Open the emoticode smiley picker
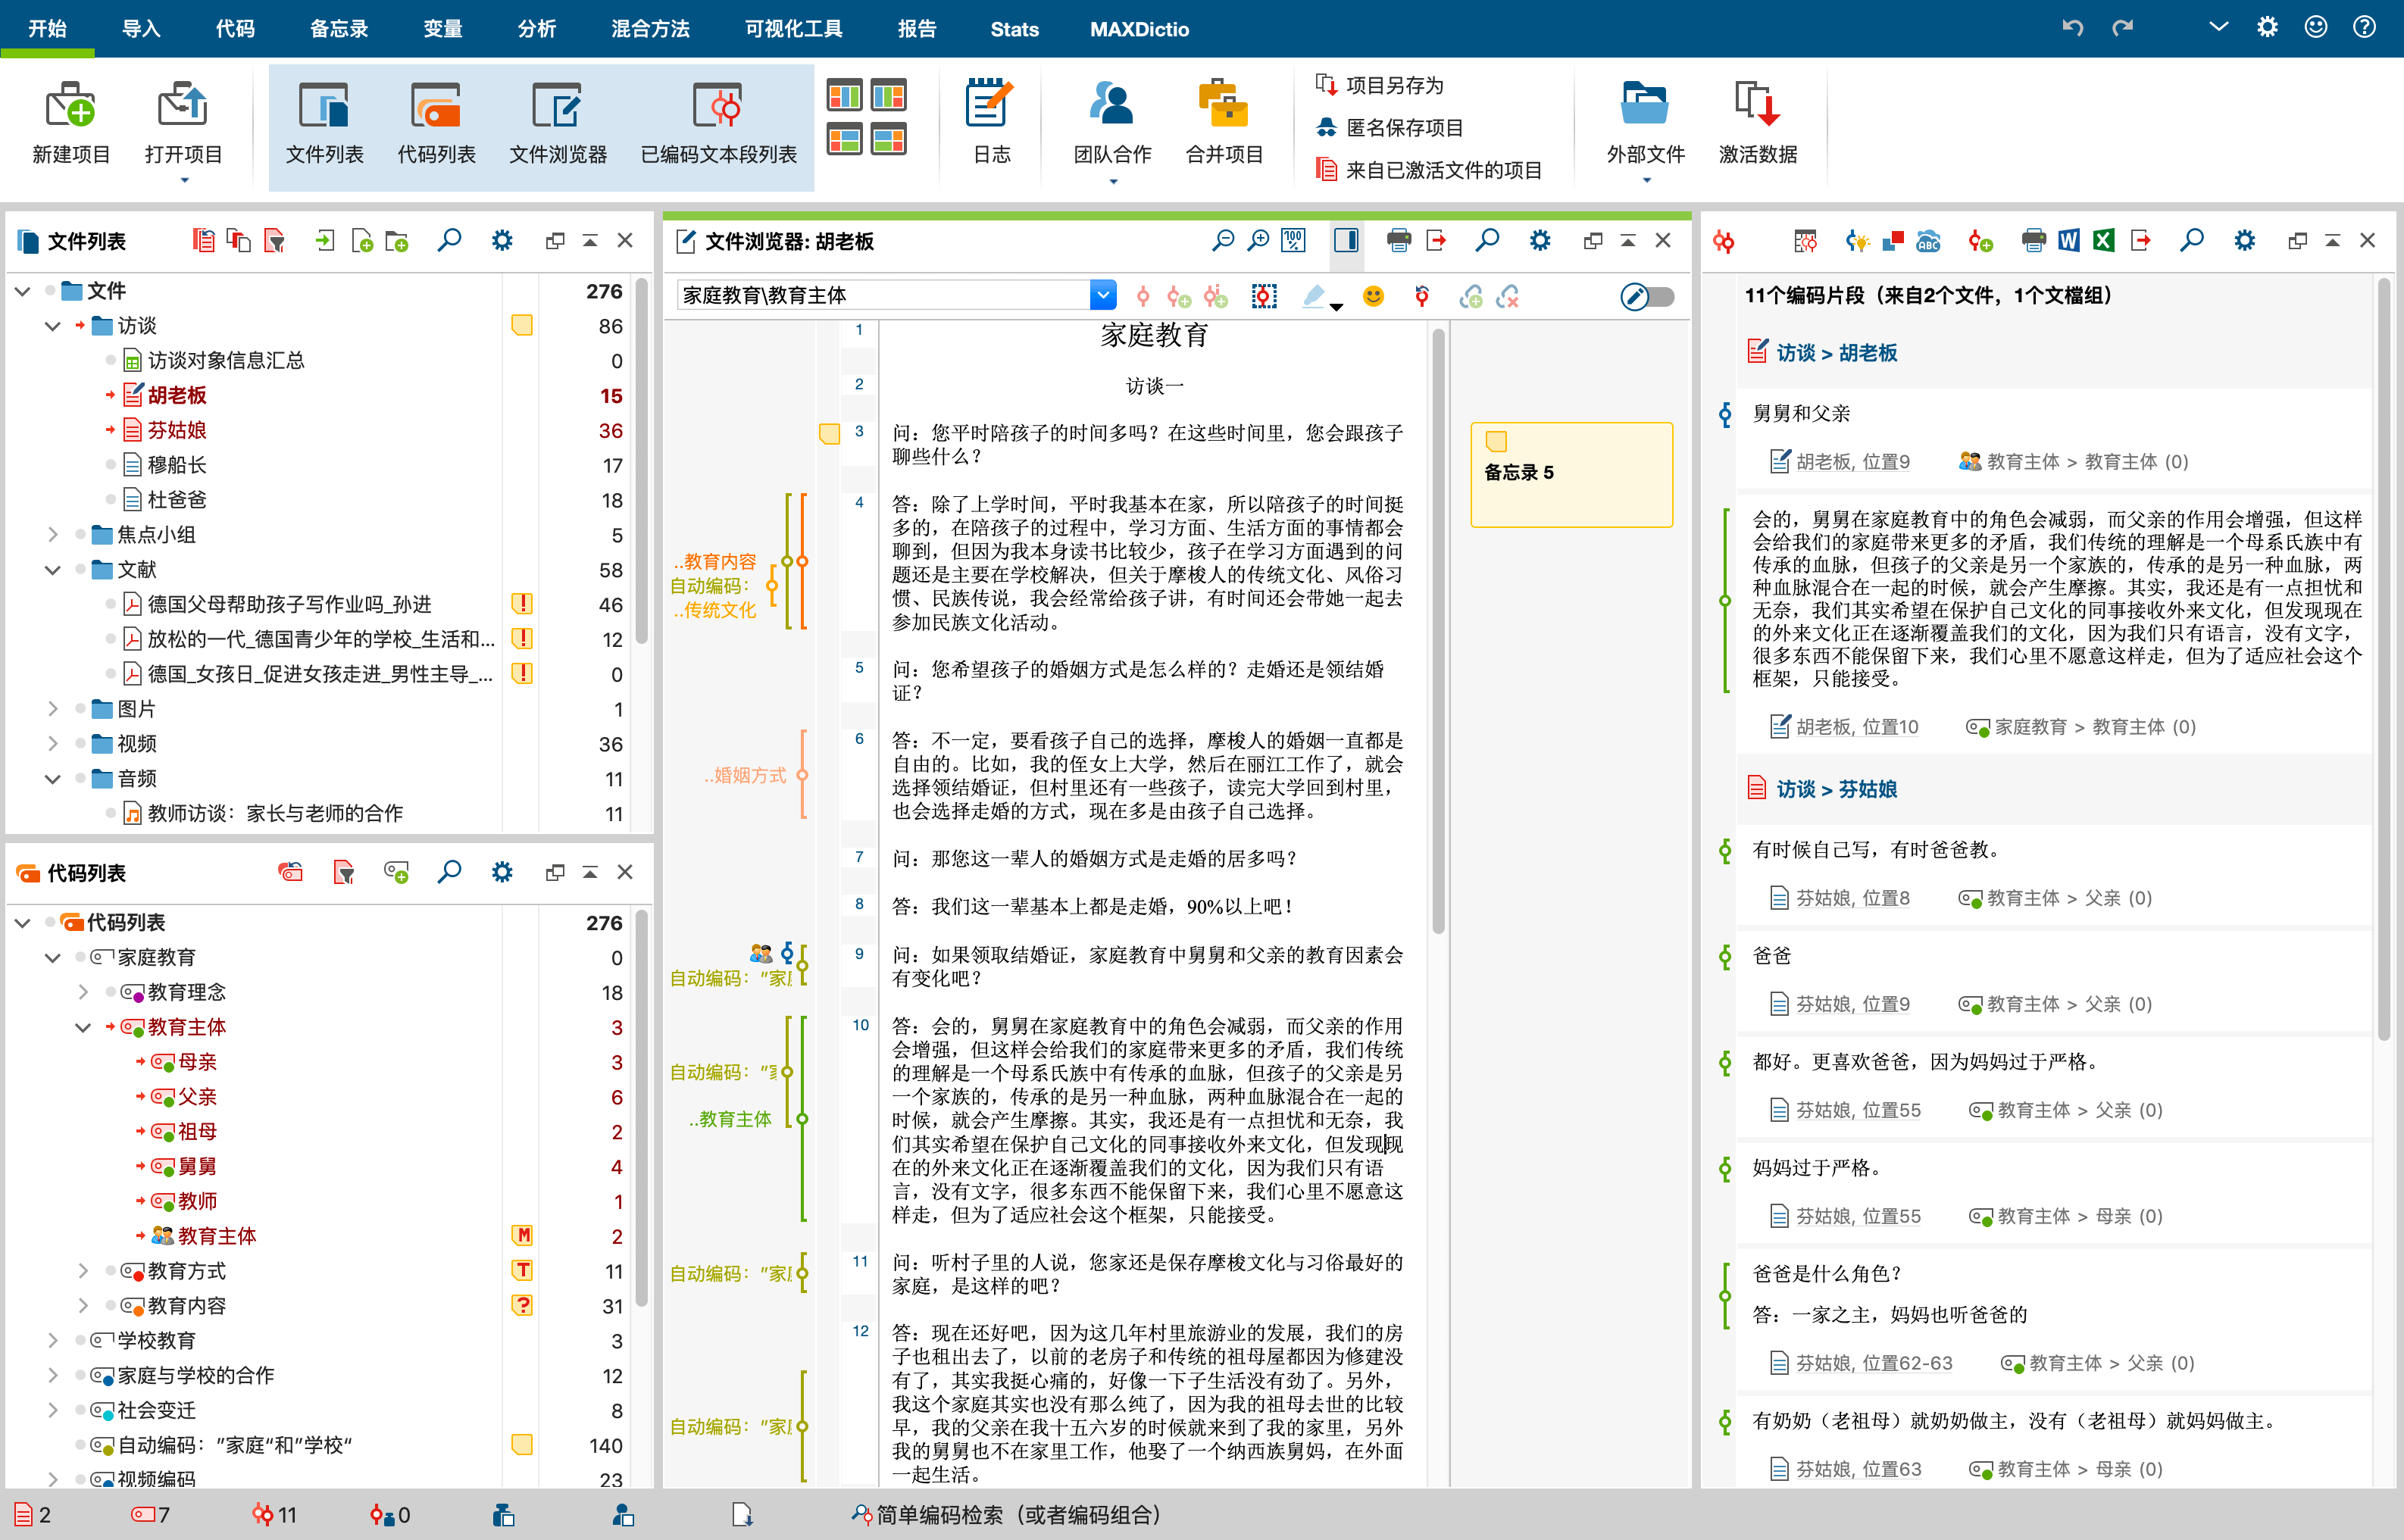Image resolution: width=2404 pixels, height=1540 pixels. [x=1373, y=296]
